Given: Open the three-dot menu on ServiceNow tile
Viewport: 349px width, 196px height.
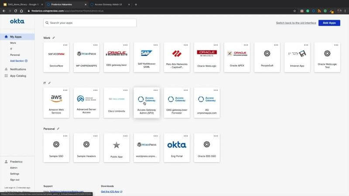Looking at the screenshot, I should (x=65, y=45).
